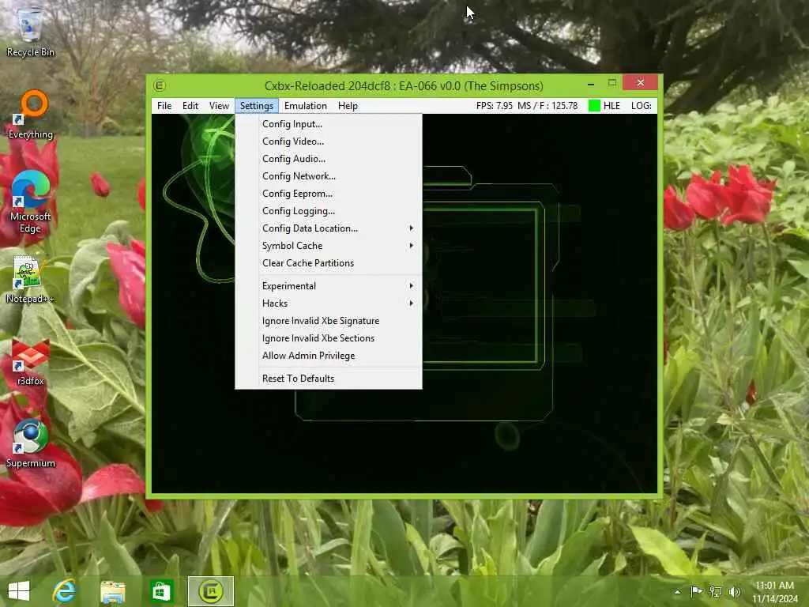The image size is (809, 607).
Task: Expand the Symbol Cache submenu
Action: 329,246
